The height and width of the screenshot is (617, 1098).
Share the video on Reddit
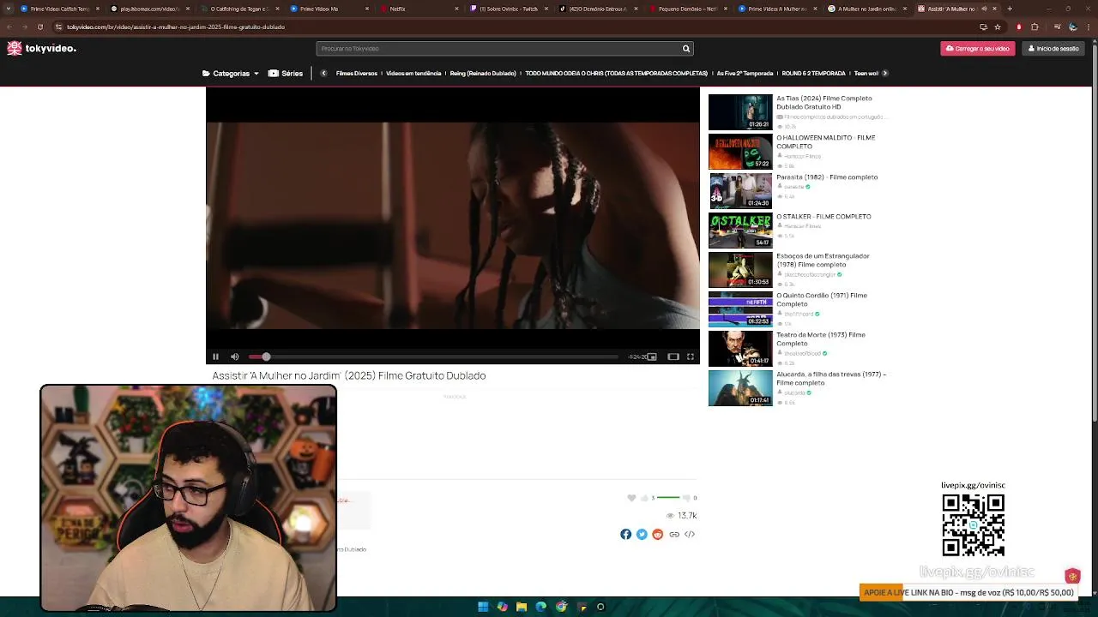click(658, 535)
